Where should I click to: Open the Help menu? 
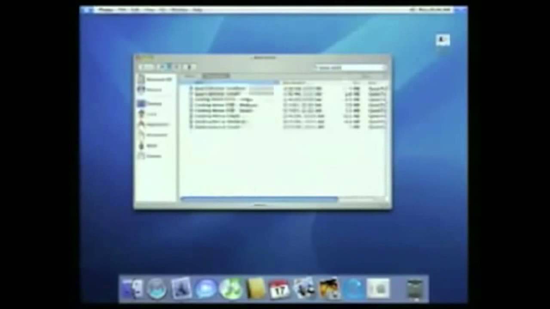tap(198, 9)
